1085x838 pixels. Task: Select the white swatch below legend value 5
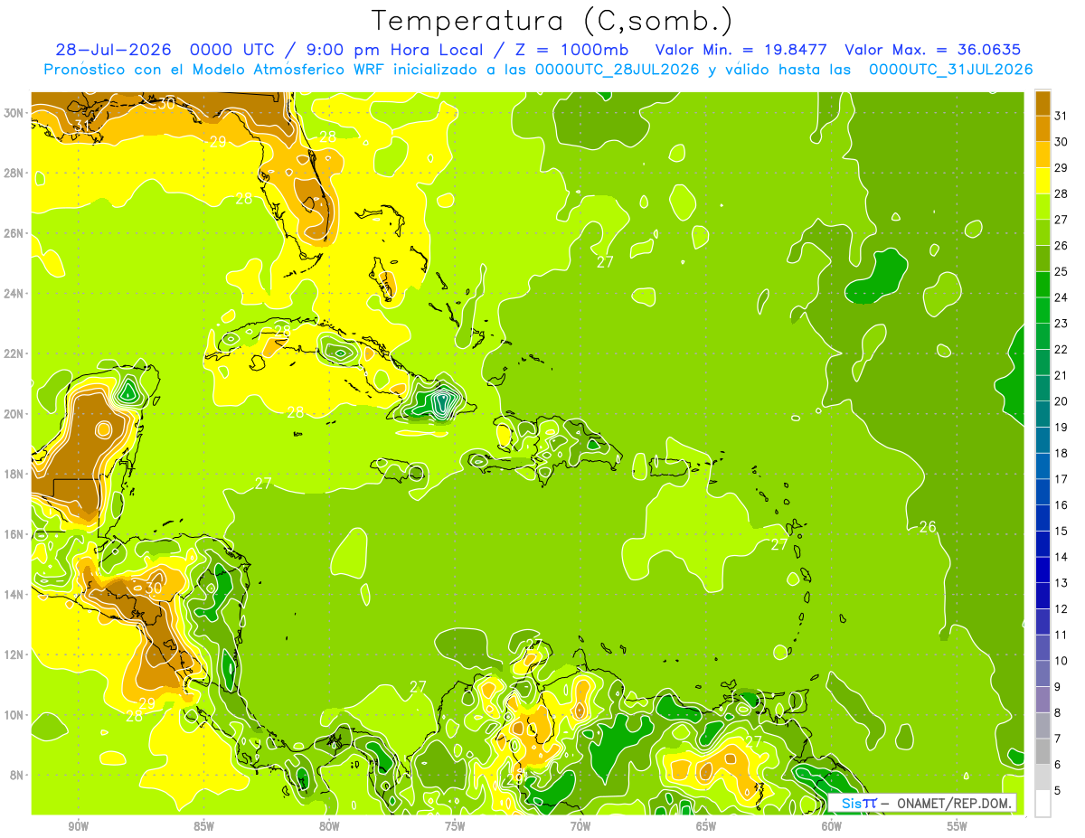click(x=1043, y=803)
